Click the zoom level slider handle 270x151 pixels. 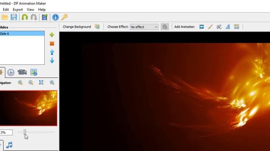click(25, 132)
